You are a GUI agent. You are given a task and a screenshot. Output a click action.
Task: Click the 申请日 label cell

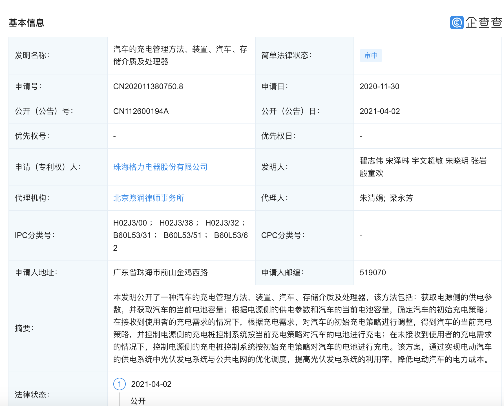[x=304, y=87]
